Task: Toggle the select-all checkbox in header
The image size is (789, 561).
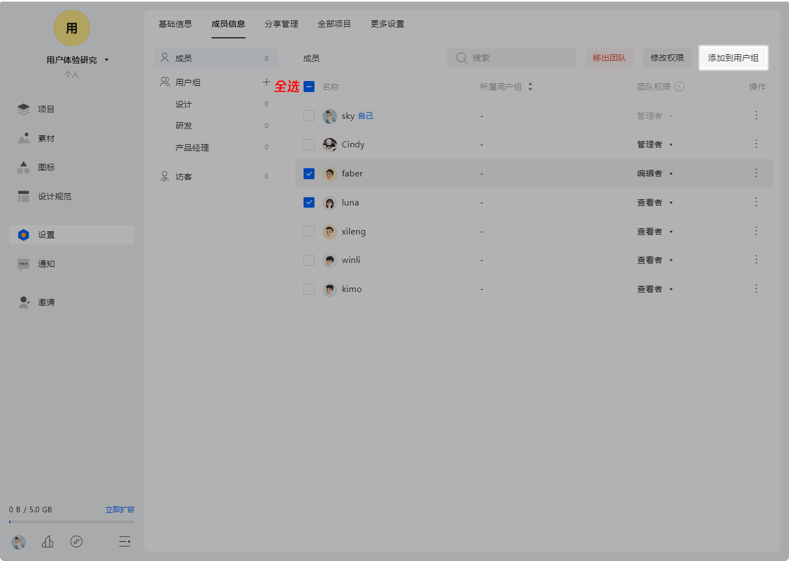Action: 309,87
